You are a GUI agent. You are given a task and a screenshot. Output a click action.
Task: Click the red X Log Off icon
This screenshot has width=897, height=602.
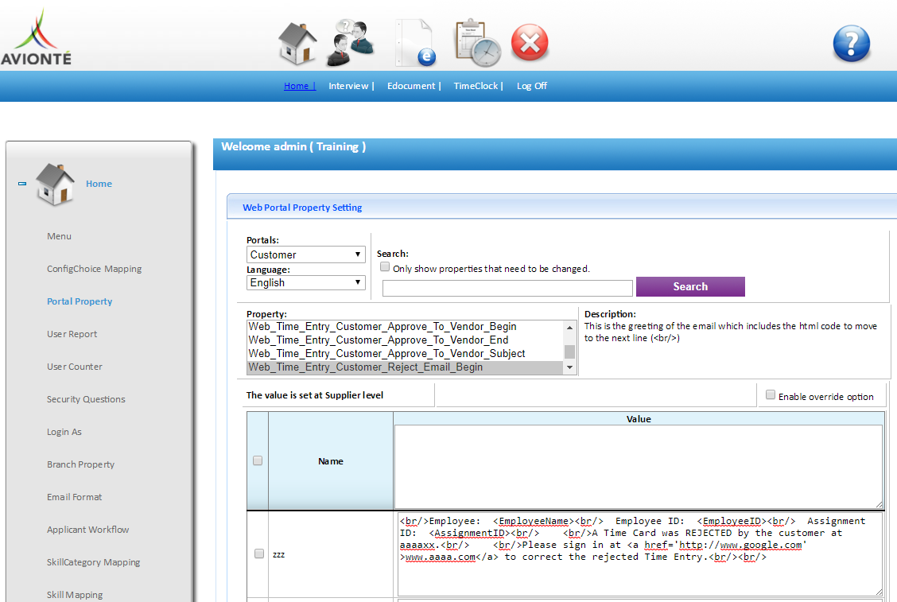tap(530, 42)
